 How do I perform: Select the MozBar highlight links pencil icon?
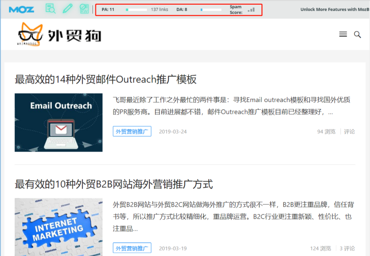(67, 8)
